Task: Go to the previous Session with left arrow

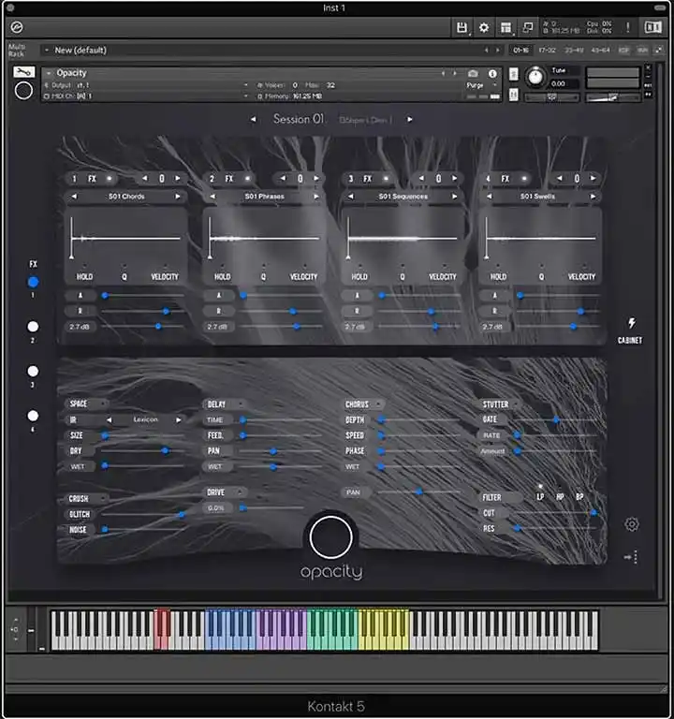Action: [253, 119]
